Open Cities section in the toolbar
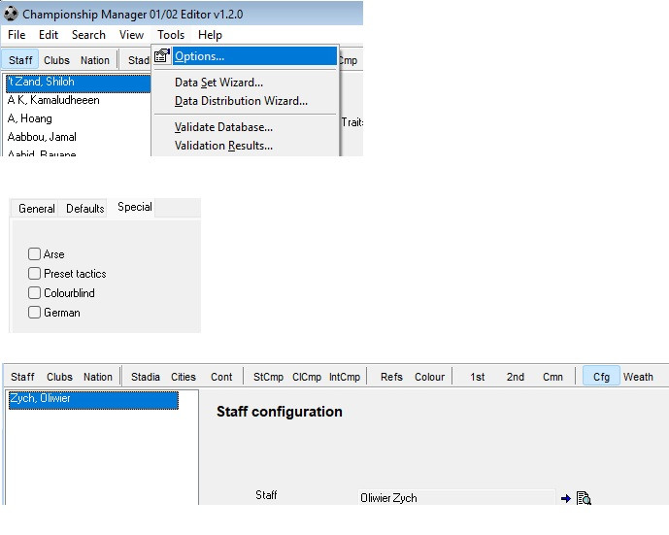The image size is (669, 535). point(184,377)
